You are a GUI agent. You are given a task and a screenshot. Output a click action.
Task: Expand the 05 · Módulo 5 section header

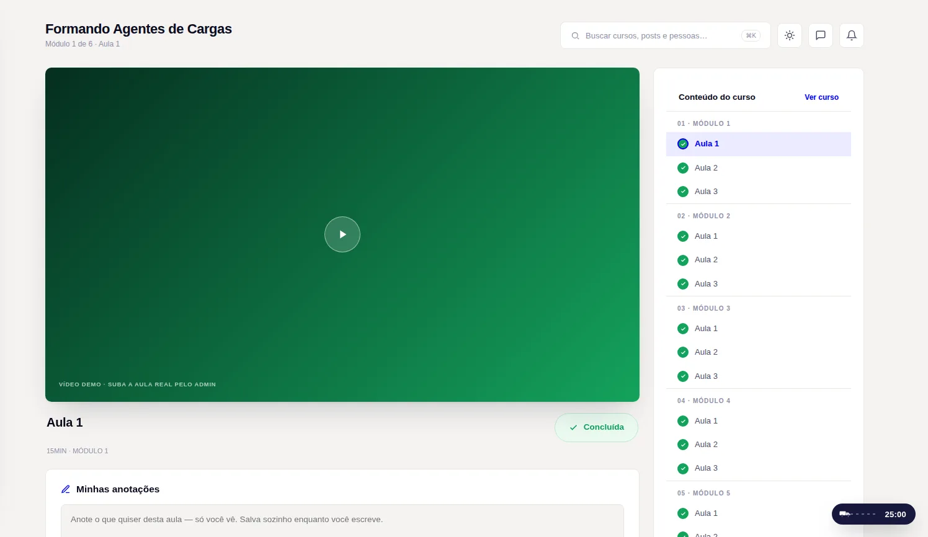pos(759,493)
